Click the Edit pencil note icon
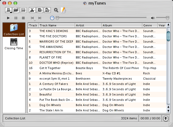Viewport: 173px width, 127px height. tap(63, 10)
